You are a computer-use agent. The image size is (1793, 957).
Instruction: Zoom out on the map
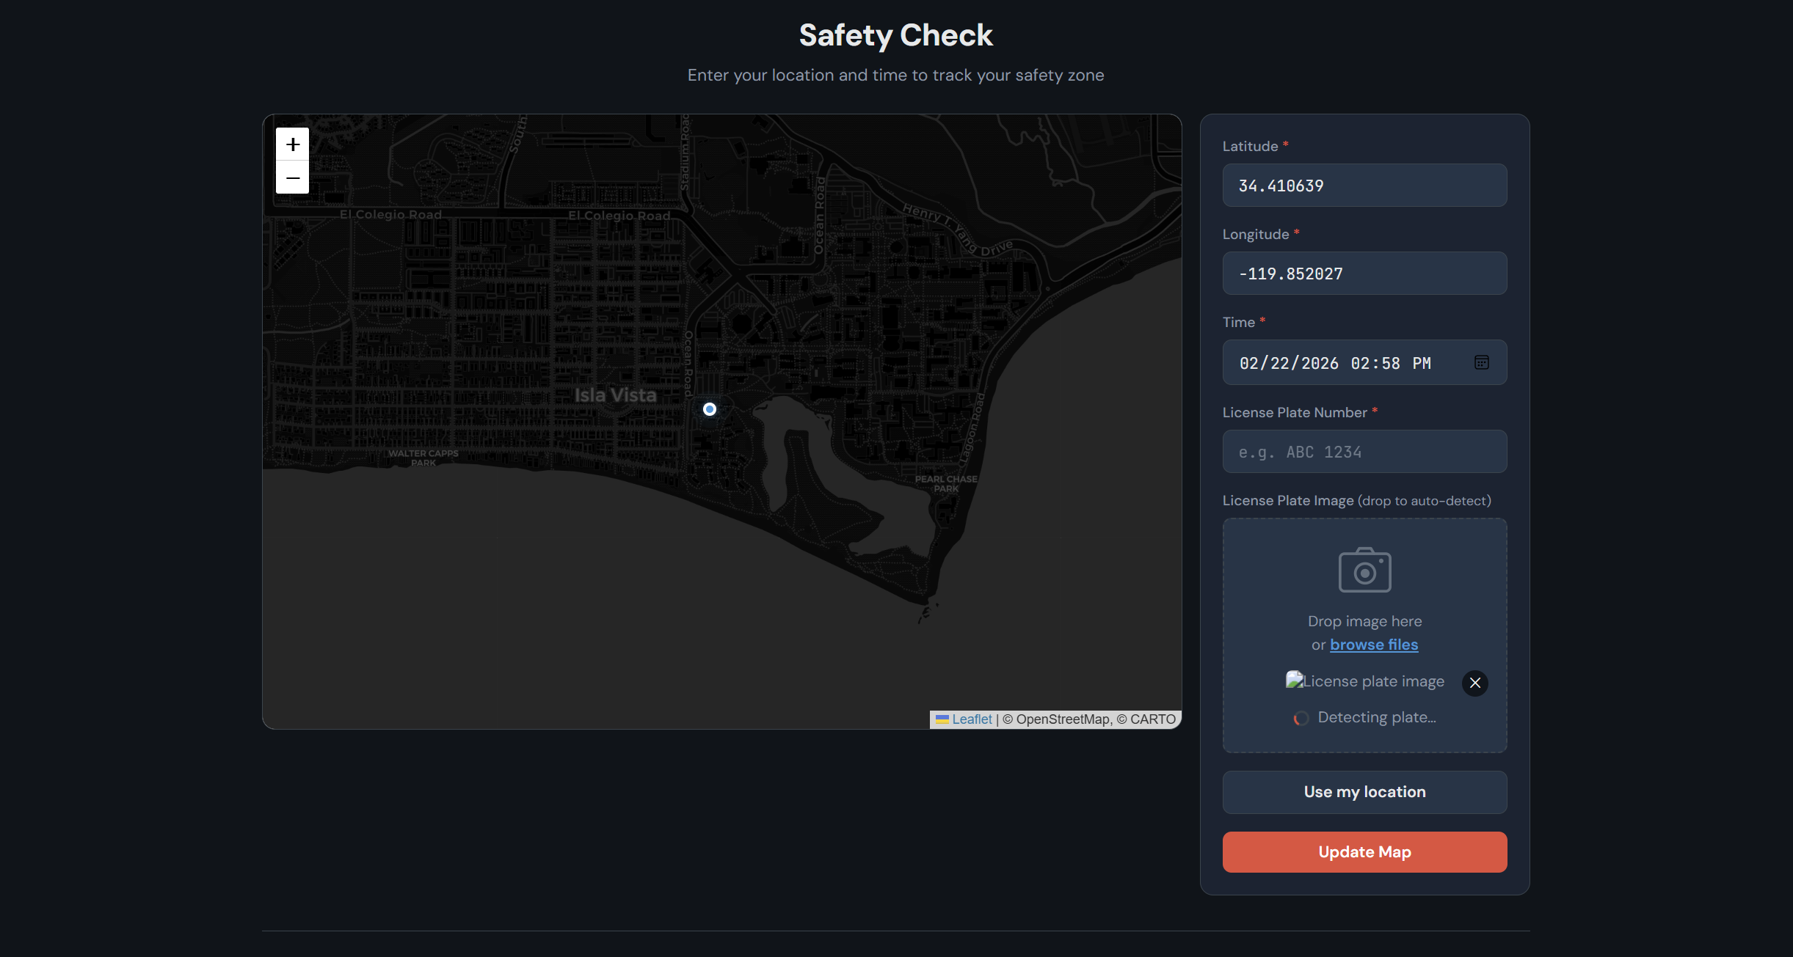[292, 178]
